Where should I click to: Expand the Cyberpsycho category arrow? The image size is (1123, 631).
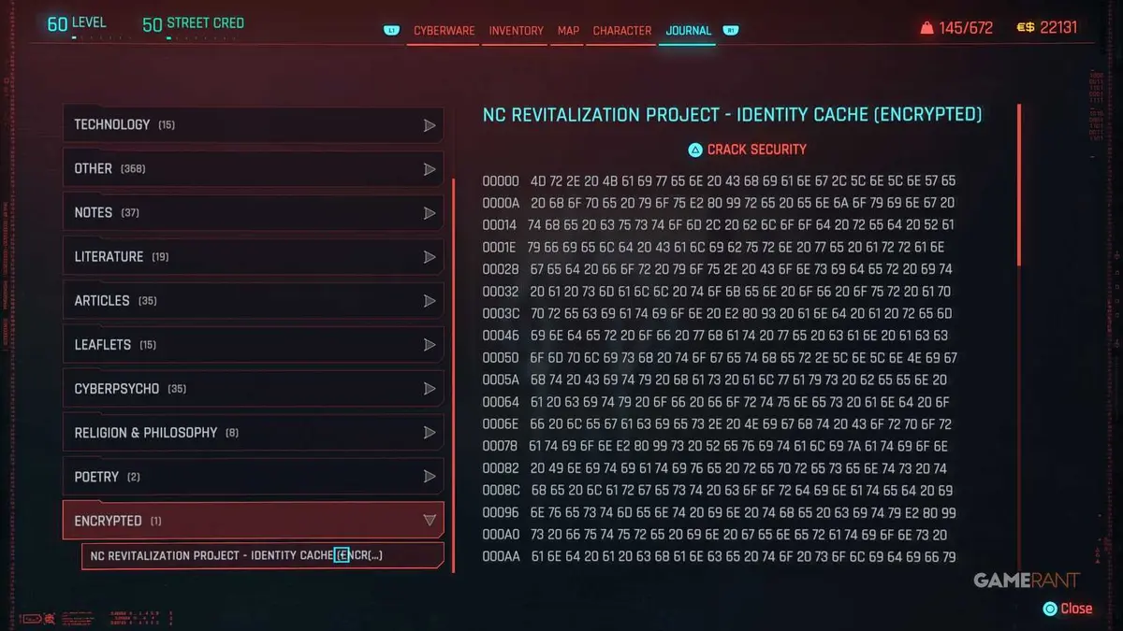pyautogui.click(x=430, y=389)
